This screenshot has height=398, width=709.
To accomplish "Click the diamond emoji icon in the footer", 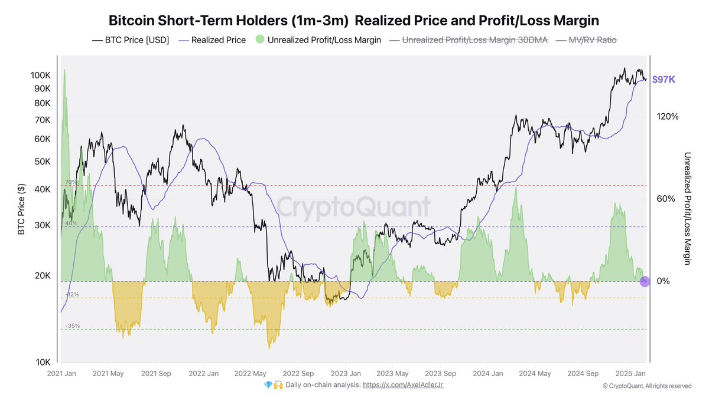I will 268,385.
